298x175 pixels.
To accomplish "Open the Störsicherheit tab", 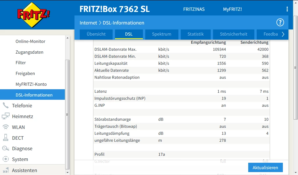I will click(234, 34).
